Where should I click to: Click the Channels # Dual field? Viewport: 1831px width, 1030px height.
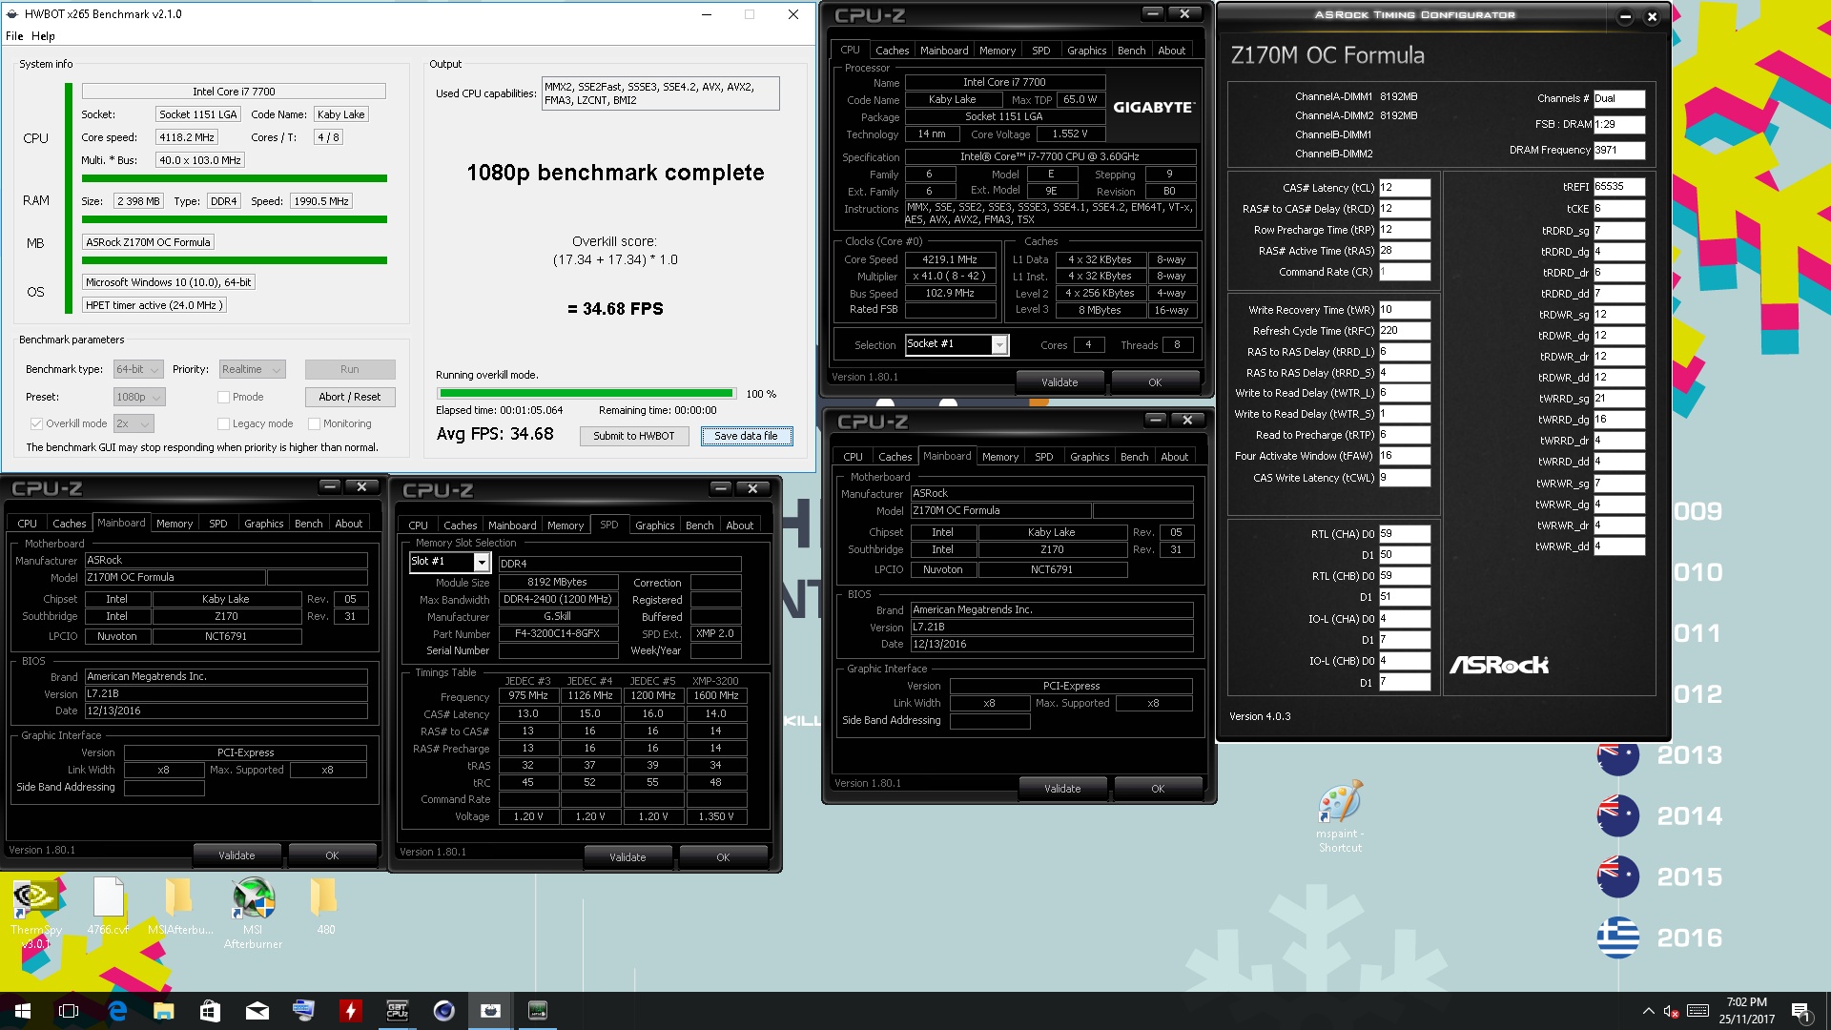tap(1619, 98)
